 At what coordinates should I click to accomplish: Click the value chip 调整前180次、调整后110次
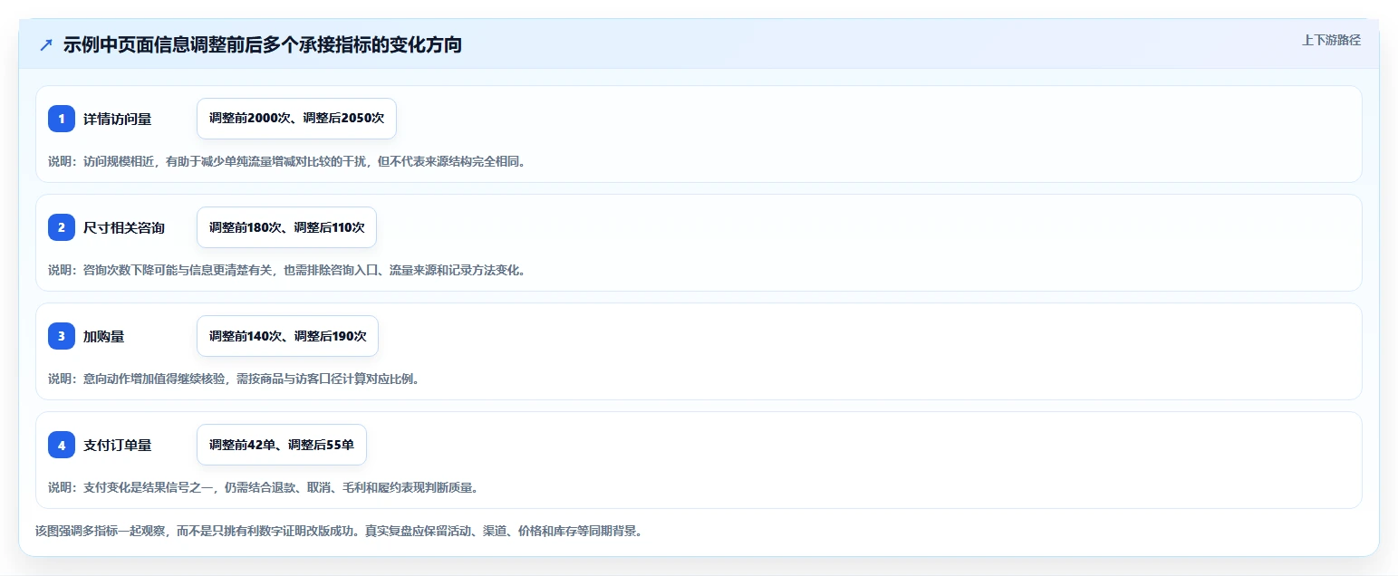286,227
